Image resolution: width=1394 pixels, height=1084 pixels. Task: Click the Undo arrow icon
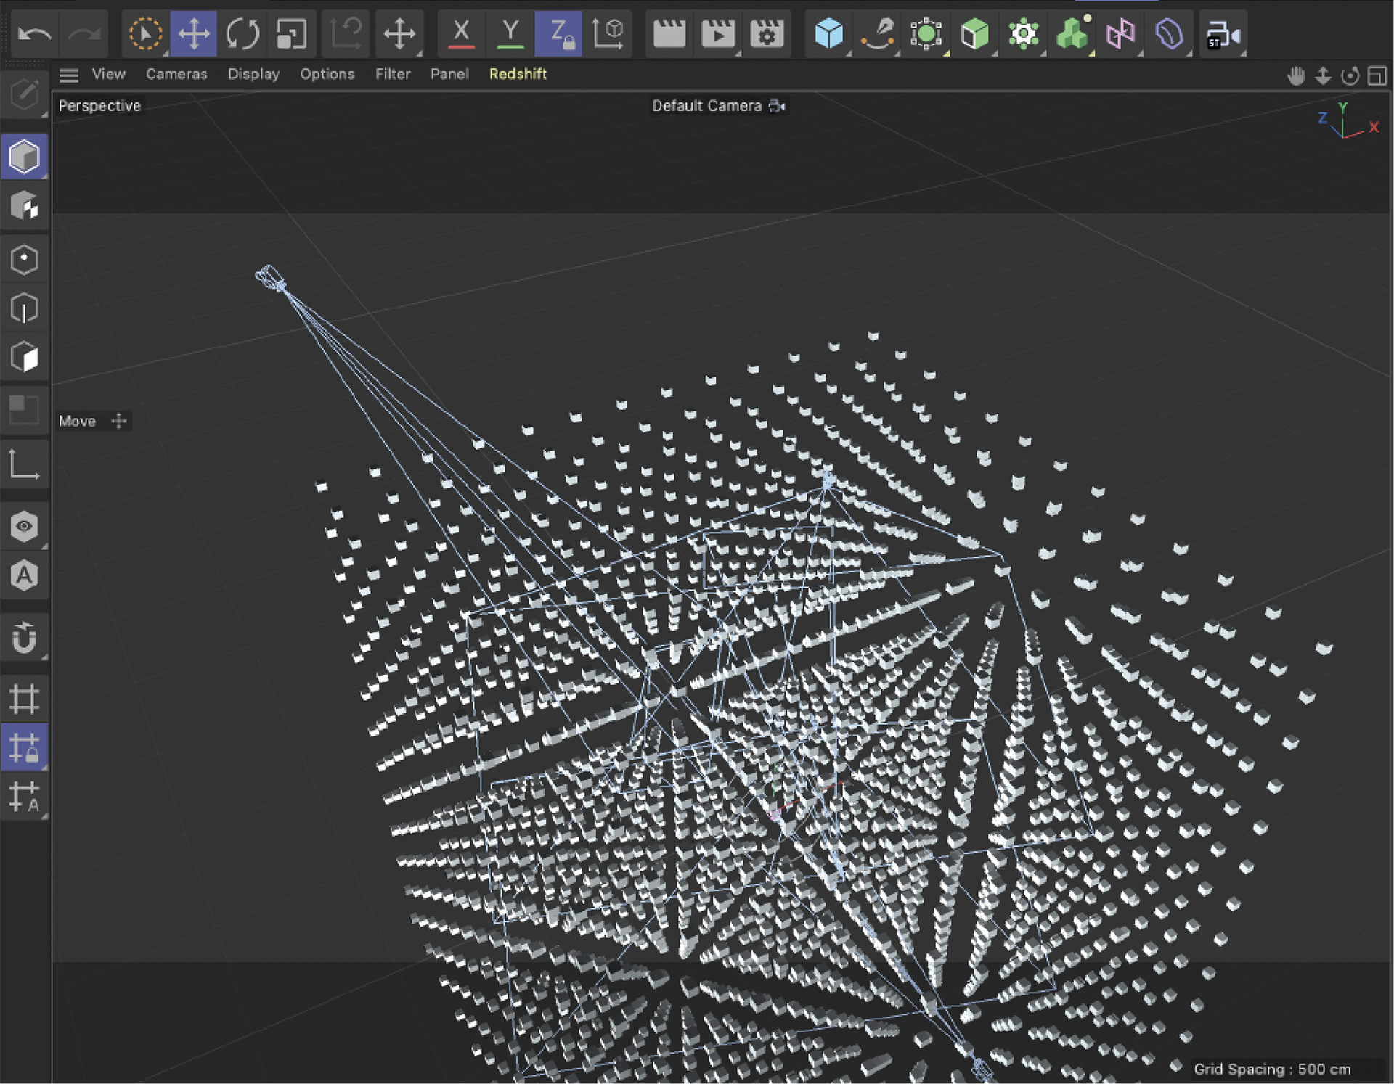(x=34, y=33)
